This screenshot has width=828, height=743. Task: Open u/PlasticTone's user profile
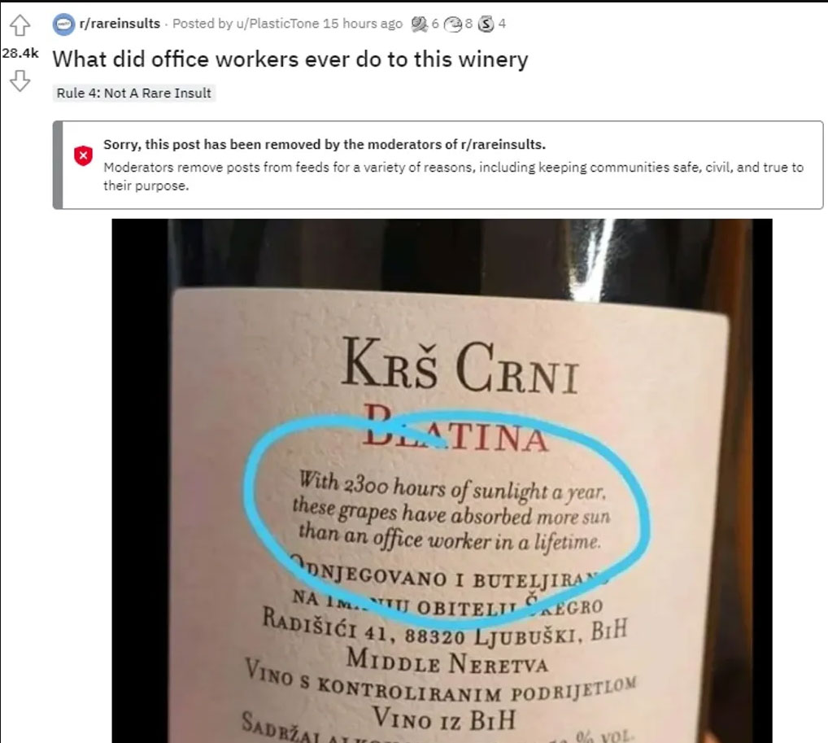277,24
